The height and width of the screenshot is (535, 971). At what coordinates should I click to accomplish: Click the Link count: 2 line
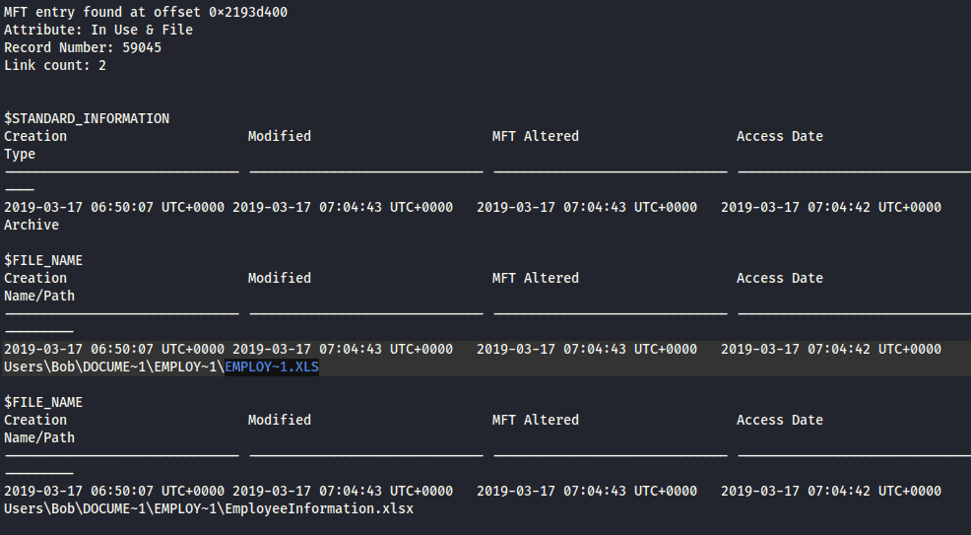click(x=55, y=65)
